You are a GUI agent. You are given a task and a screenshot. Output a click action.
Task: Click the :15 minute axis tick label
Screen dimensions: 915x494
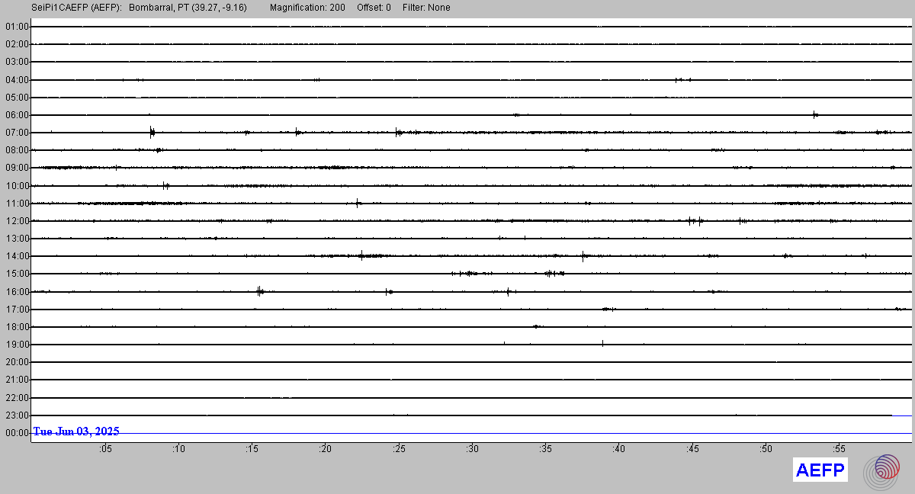pos(252,449)
